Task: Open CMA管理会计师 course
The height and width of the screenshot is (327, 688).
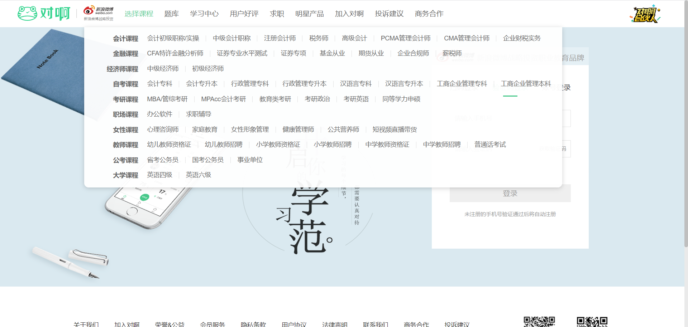Action: (467, 38)
